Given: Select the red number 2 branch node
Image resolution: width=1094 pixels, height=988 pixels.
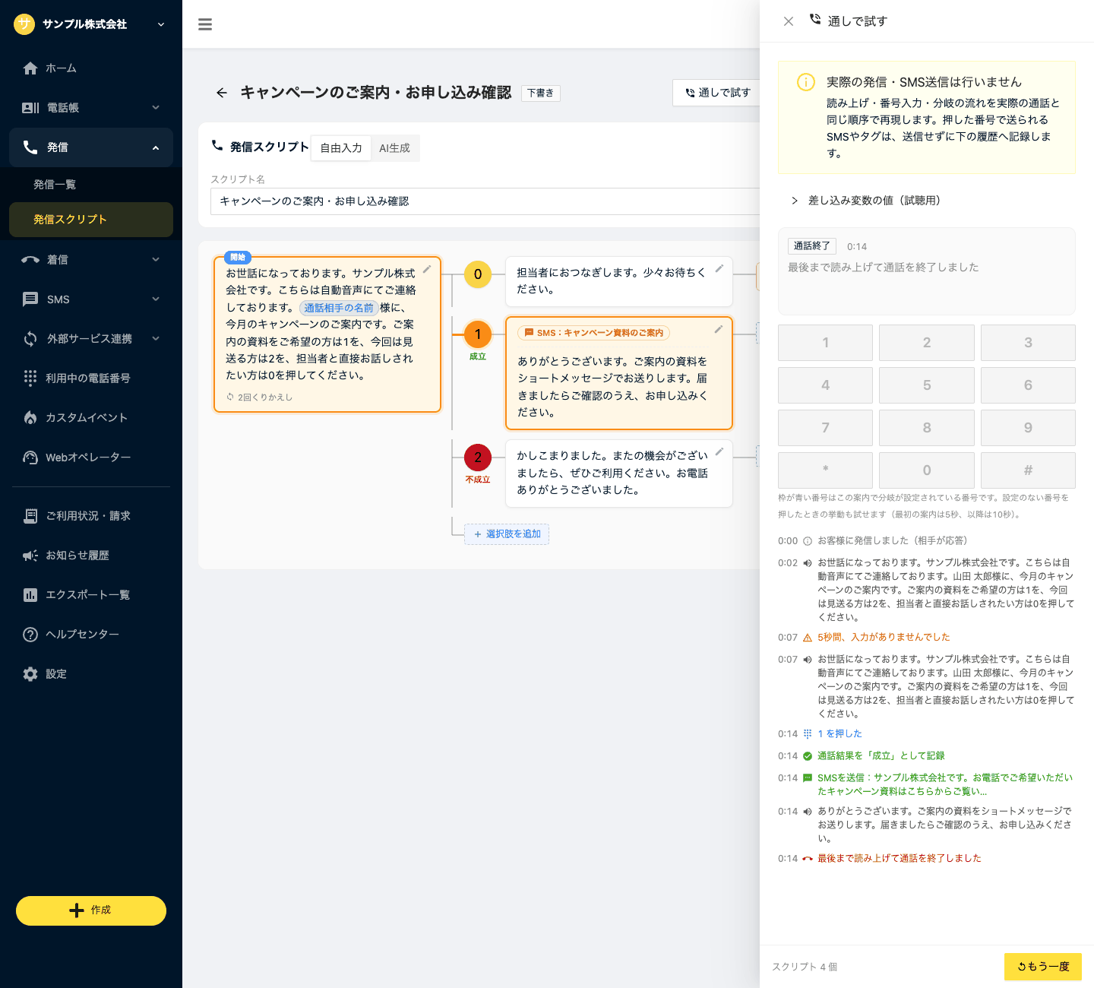Looking at the screenshot, I should tap(478, 458).
